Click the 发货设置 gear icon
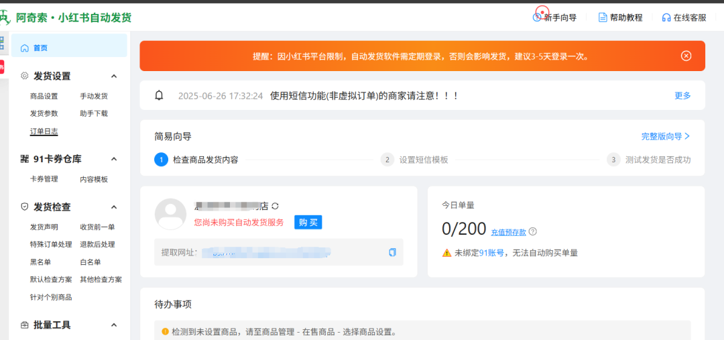The image size is (724, 340). (x=25, y=76)
